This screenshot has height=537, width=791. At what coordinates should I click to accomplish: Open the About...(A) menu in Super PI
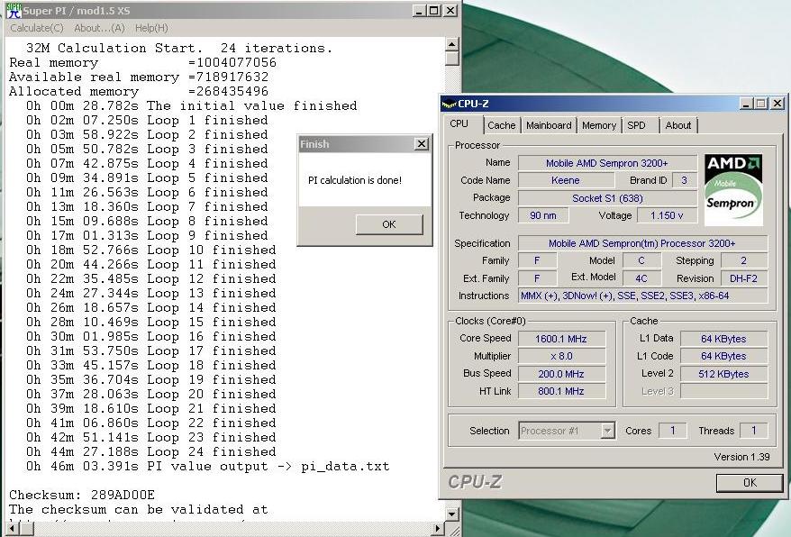(x=99, y=28)
